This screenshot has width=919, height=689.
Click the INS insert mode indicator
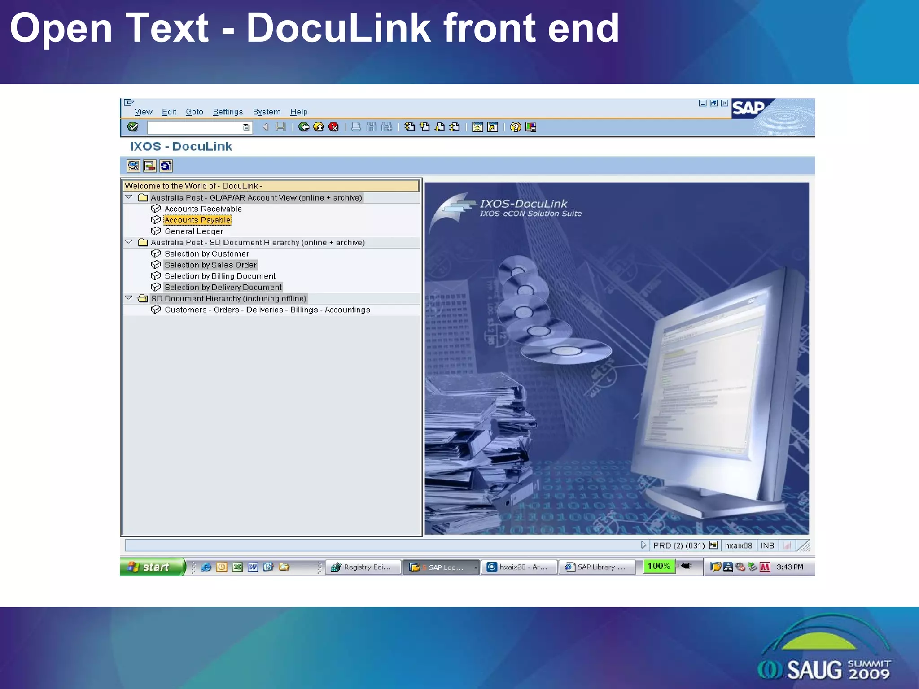click(x=767, y=545)
